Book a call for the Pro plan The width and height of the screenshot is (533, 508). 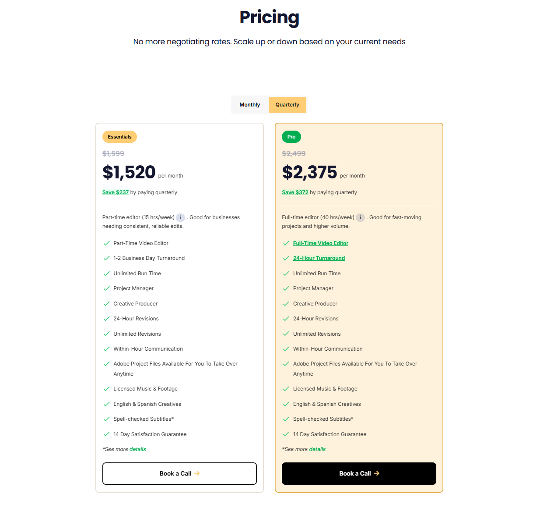click(359, 473)
